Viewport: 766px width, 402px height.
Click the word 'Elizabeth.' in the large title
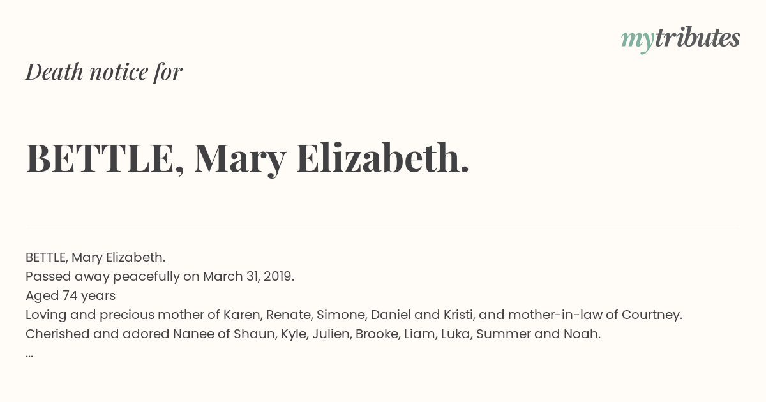[x=383, y=158]
